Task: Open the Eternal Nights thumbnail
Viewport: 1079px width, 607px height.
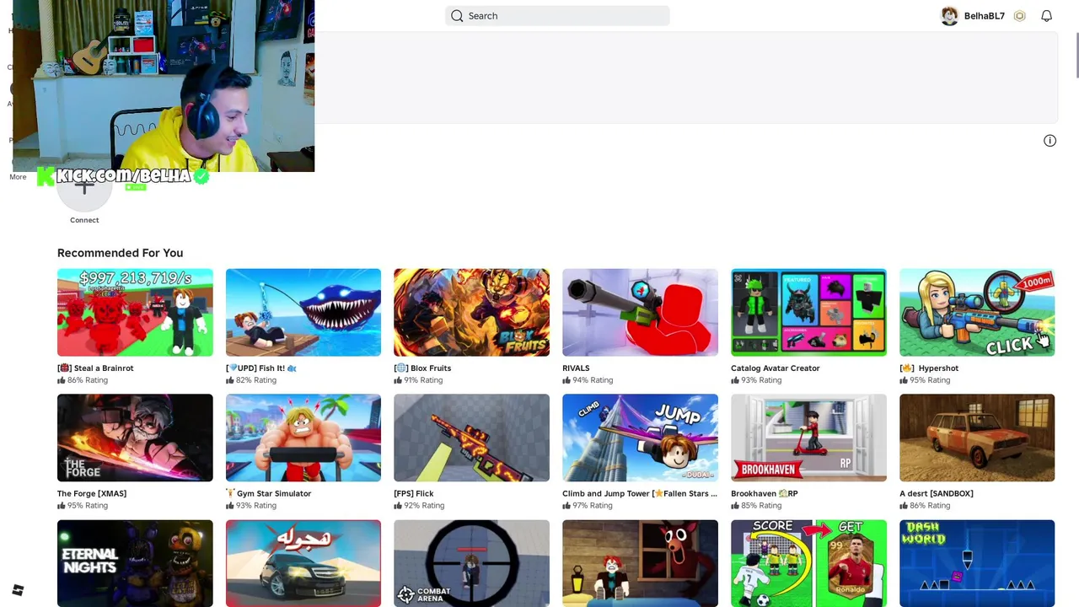Action: (135, 563)
